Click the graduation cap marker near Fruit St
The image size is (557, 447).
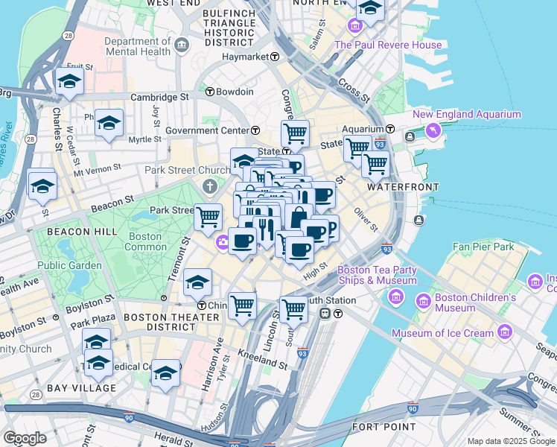70,83
